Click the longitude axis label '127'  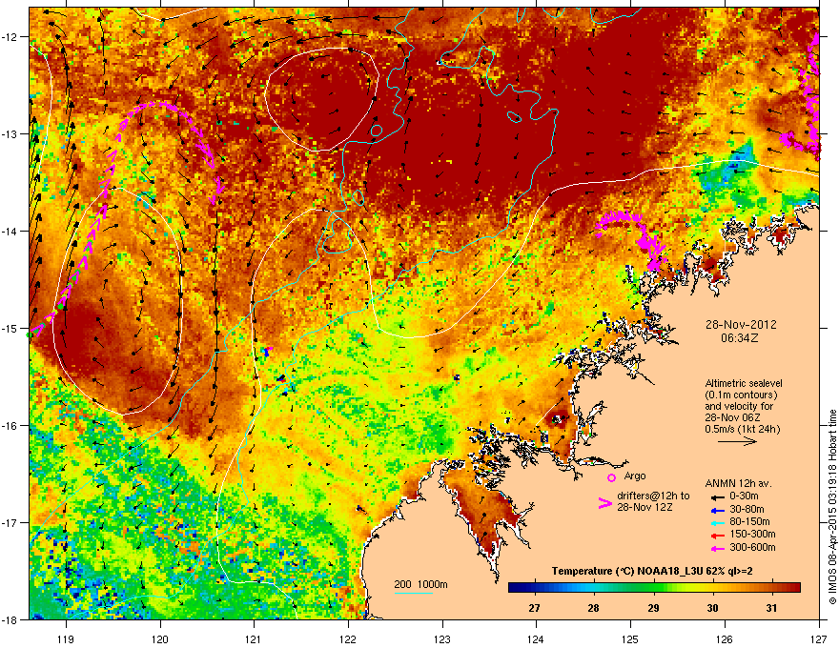point(819,638)
